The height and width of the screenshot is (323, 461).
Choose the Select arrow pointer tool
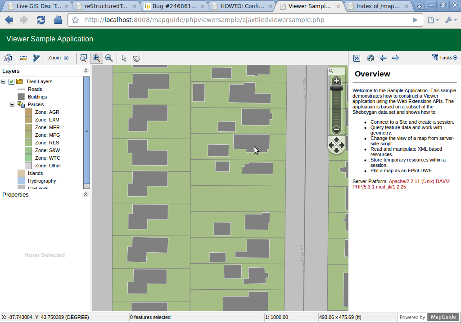click(124, 58)
